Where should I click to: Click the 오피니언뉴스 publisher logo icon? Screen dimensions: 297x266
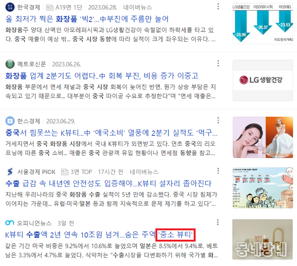click(x=10, y=223)
